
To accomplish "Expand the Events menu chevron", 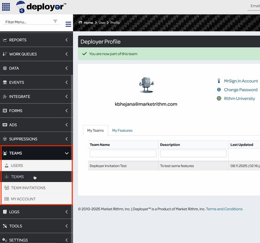I will 66,82.
